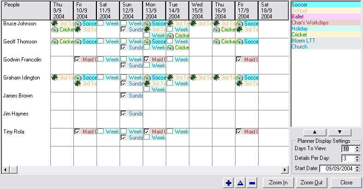Screen dimensions: 363x189
Task: Click Geoff Thomson's Thursday 9/9 Cricket disc icon
Action: [x=54, y=42]
